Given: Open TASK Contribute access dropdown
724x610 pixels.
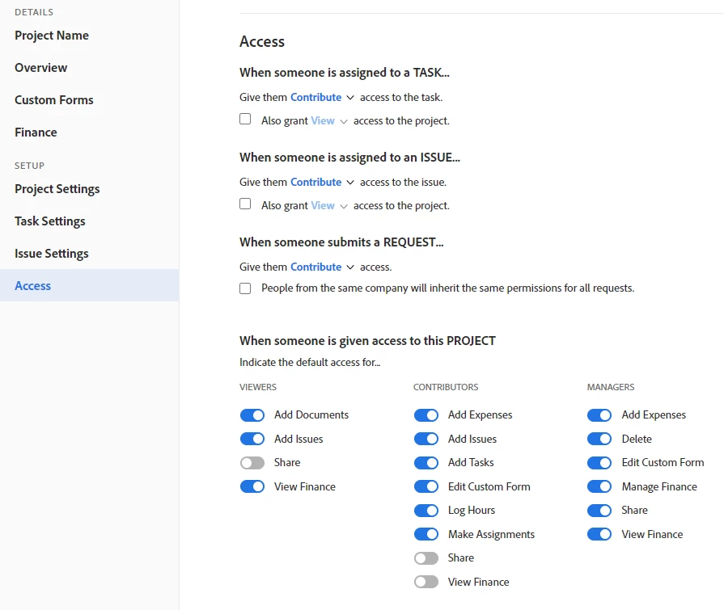Looking at the screenshot, I should point(322,97).
